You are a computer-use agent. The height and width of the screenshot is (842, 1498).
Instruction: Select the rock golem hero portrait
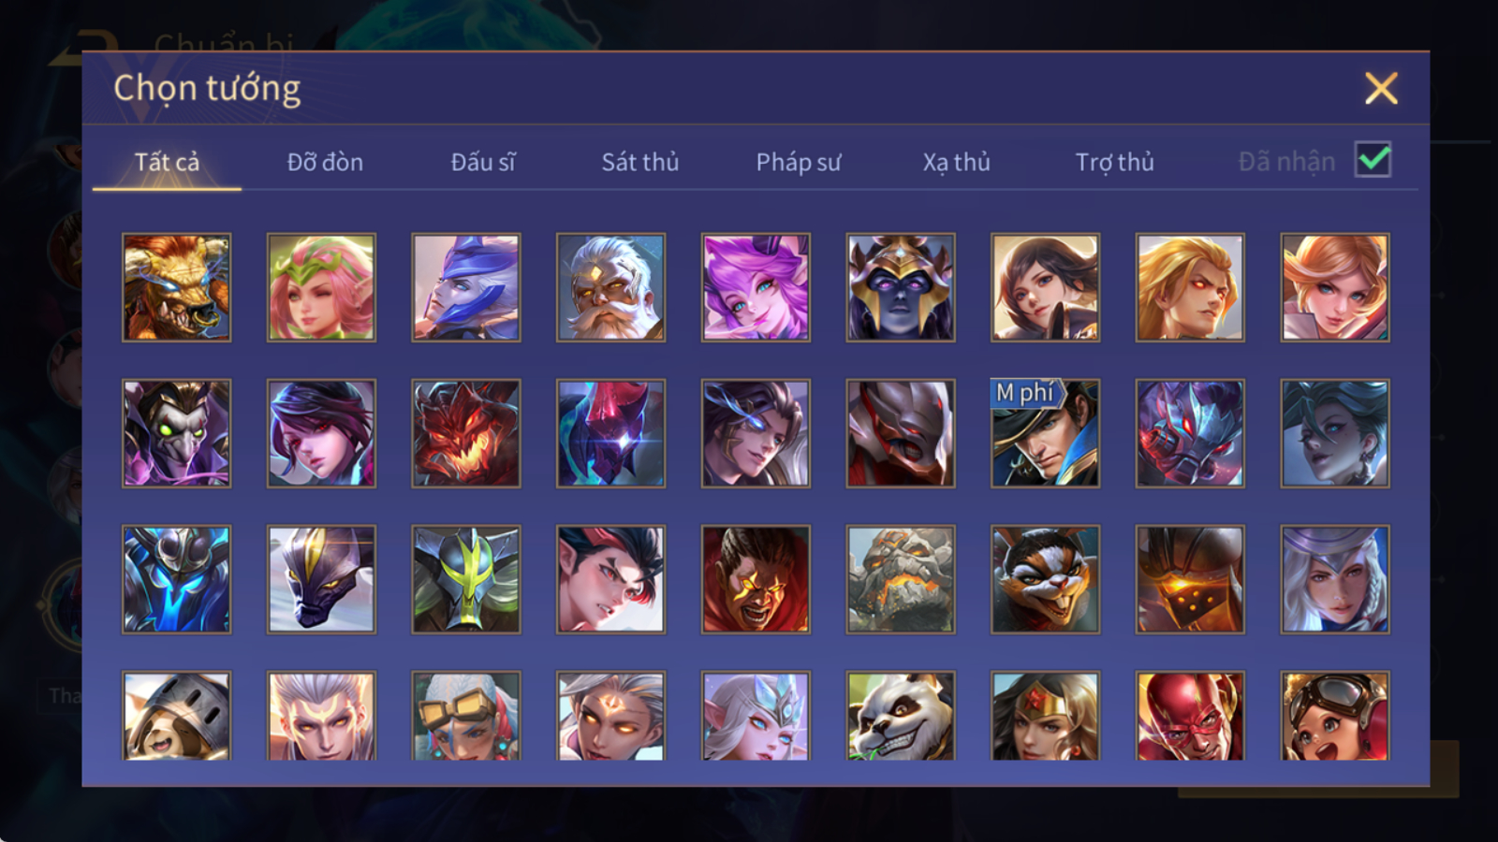pyautogui.click(x=901, y=579)
